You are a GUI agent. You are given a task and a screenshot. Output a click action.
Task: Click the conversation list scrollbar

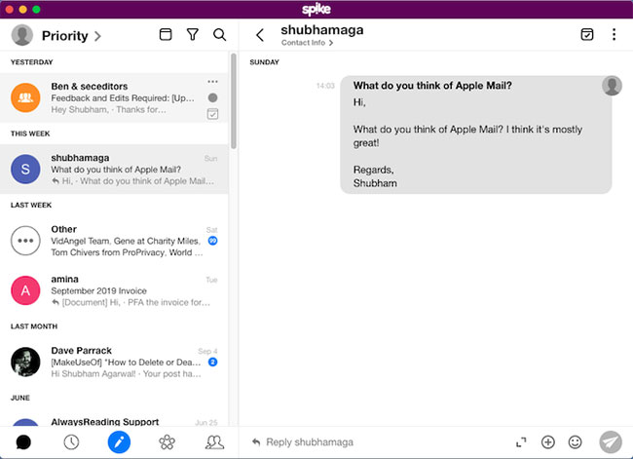[233, 97]
